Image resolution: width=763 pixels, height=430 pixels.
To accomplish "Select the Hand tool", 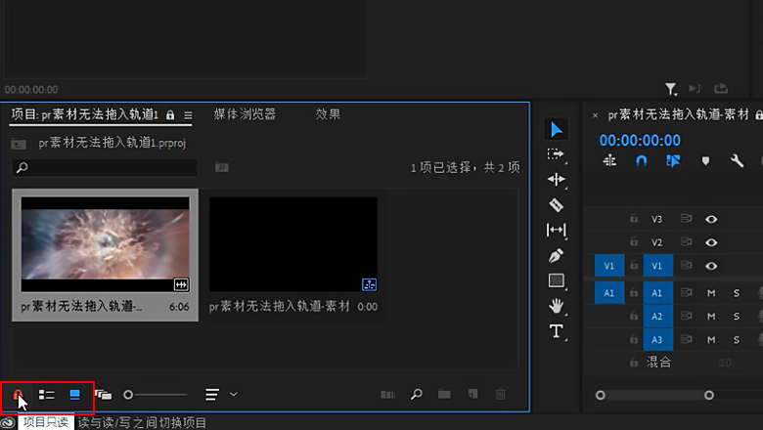I will pyautogui.click(x=556, y=306).
